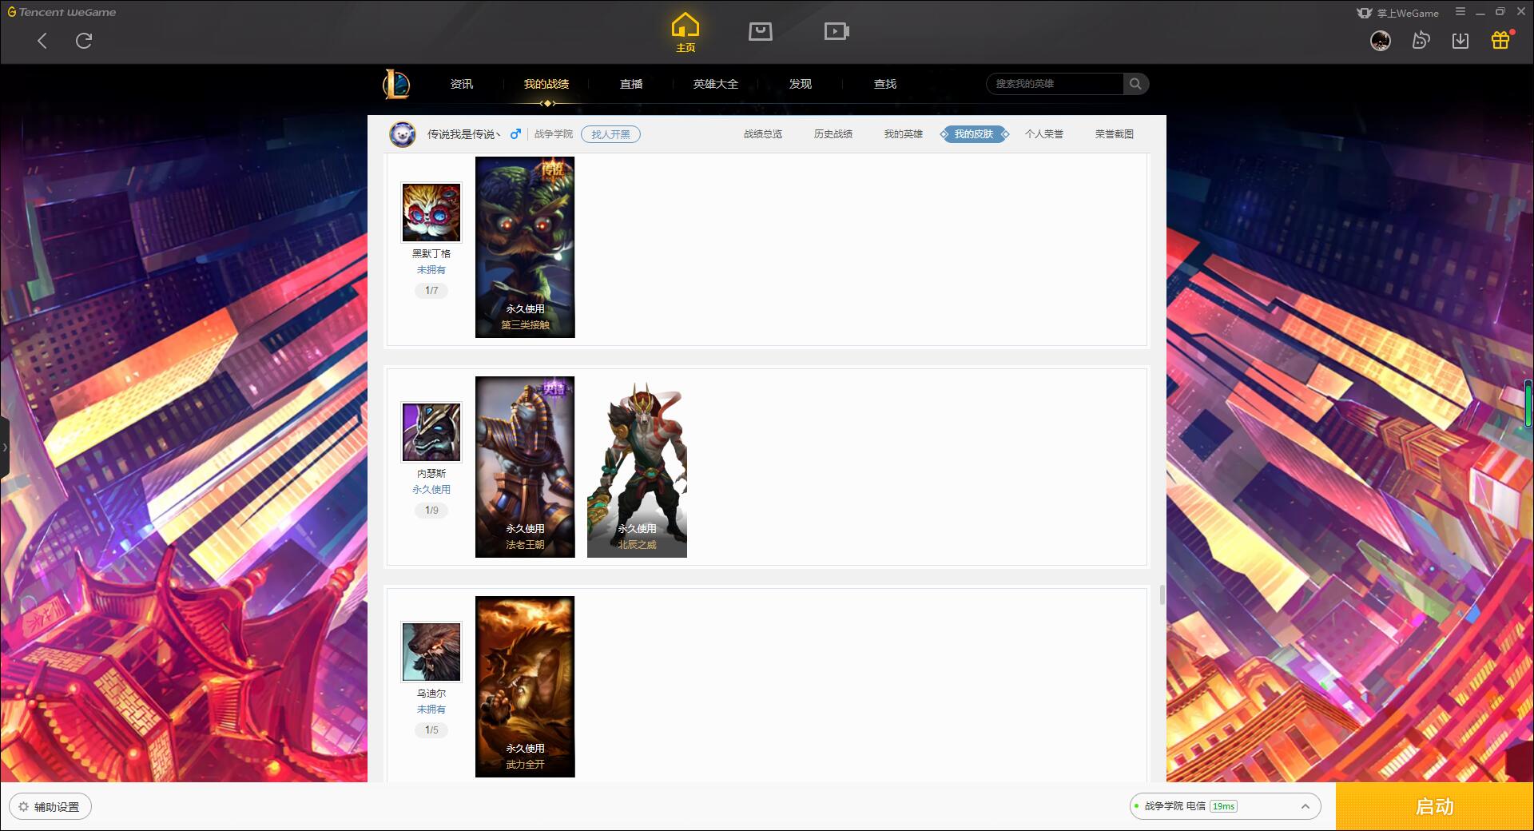Screen dimensions: 1534x831
Task: Open the 资讯 navigation tab
Action: (x=462, y=84)
